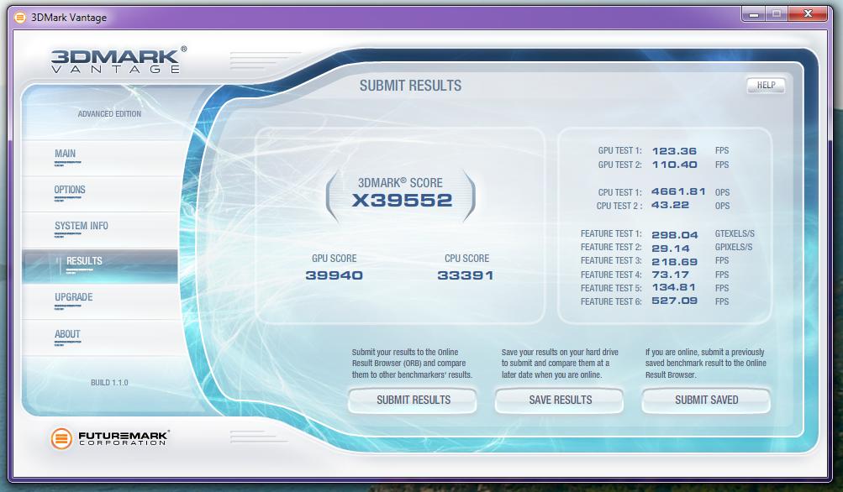Screen dimensions: 843x492
Task: Click the Submit Results button
Action: point(413,400)
